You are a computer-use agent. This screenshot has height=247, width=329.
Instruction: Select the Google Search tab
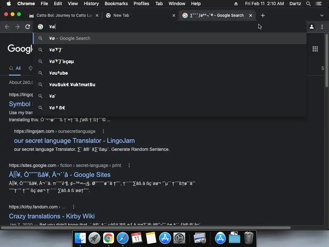click(x=217, y=15)
